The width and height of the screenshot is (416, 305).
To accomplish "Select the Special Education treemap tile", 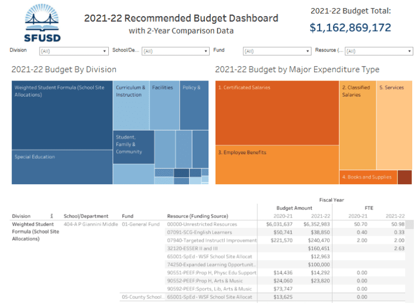I will [62, 167].
